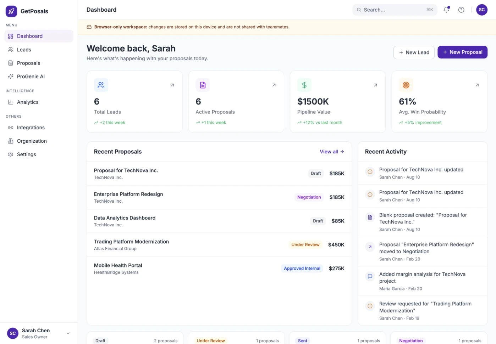This screenshot has height=344, width=496.
Task: Click arrow icon beside moved to Negotiation activity
Action: pos(370,247)
